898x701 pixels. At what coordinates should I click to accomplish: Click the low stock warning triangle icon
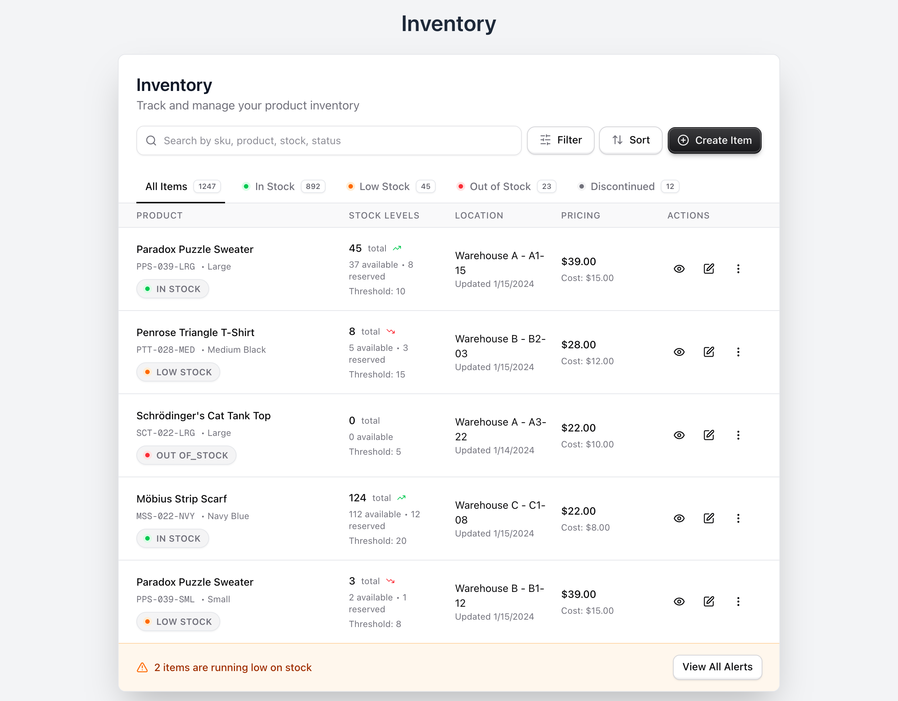[142, 667]
